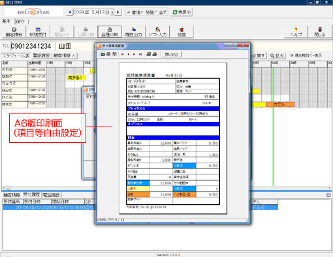Viewport: 333px width, 257px height.
Task: Click the 受付番号 column header
Action: (x=12, y=202)
